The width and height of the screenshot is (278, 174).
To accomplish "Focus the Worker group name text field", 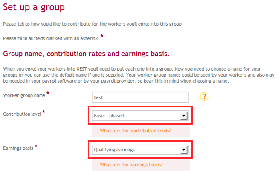I will point(140,97).
